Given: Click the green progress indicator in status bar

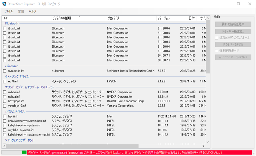Looking at the screenshot, I should 24,153.
